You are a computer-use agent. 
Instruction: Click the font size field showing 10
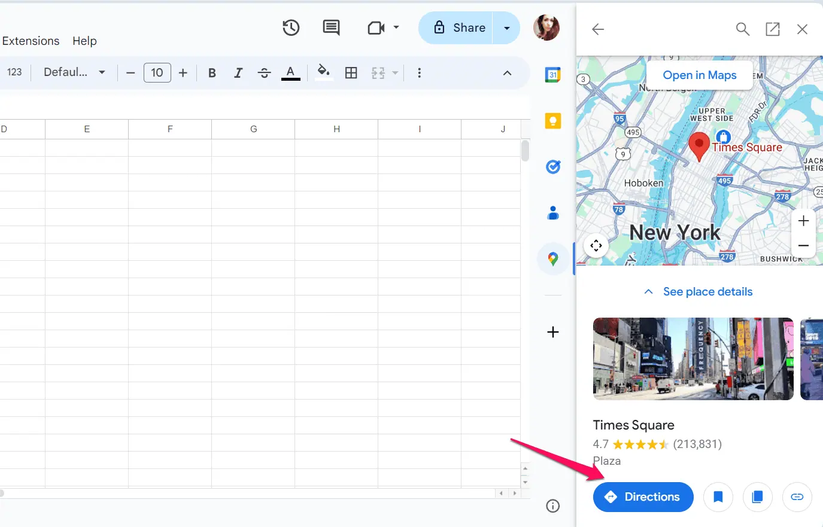tap(157, 73)
